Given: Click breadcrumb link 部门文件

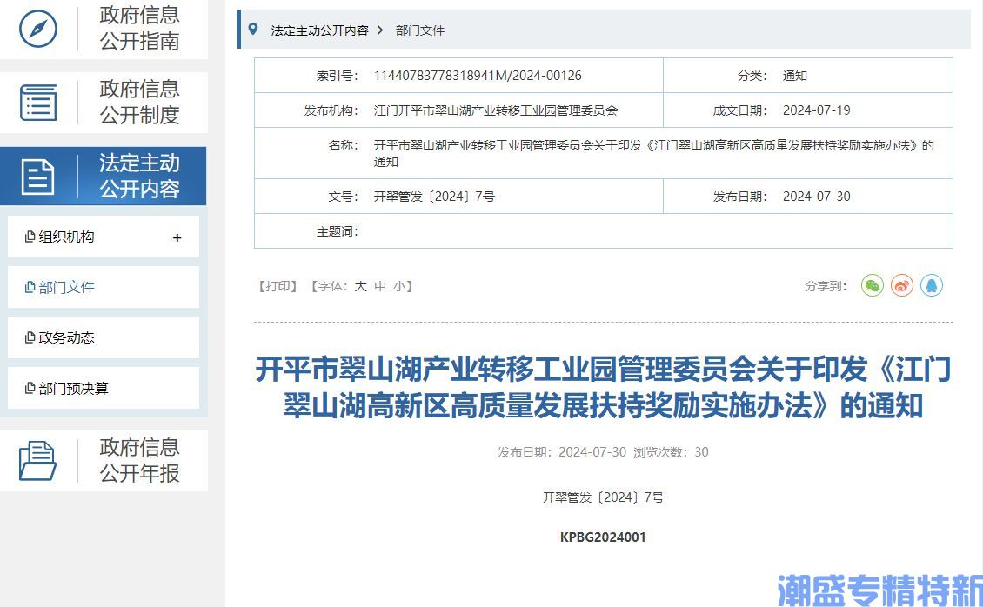Looking at the screenshot, I should pos(420,30).
